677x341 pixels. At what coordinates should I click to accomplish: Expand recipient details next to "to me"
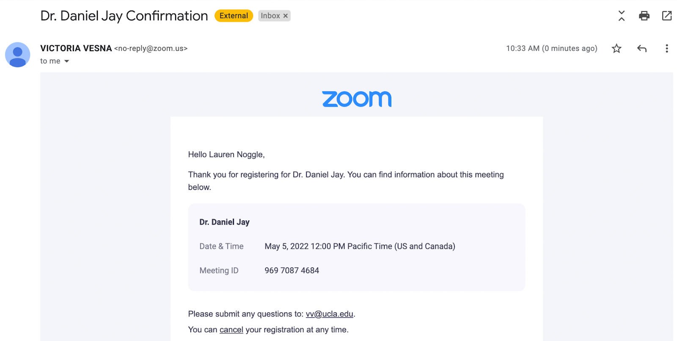(x=66, y=61)
